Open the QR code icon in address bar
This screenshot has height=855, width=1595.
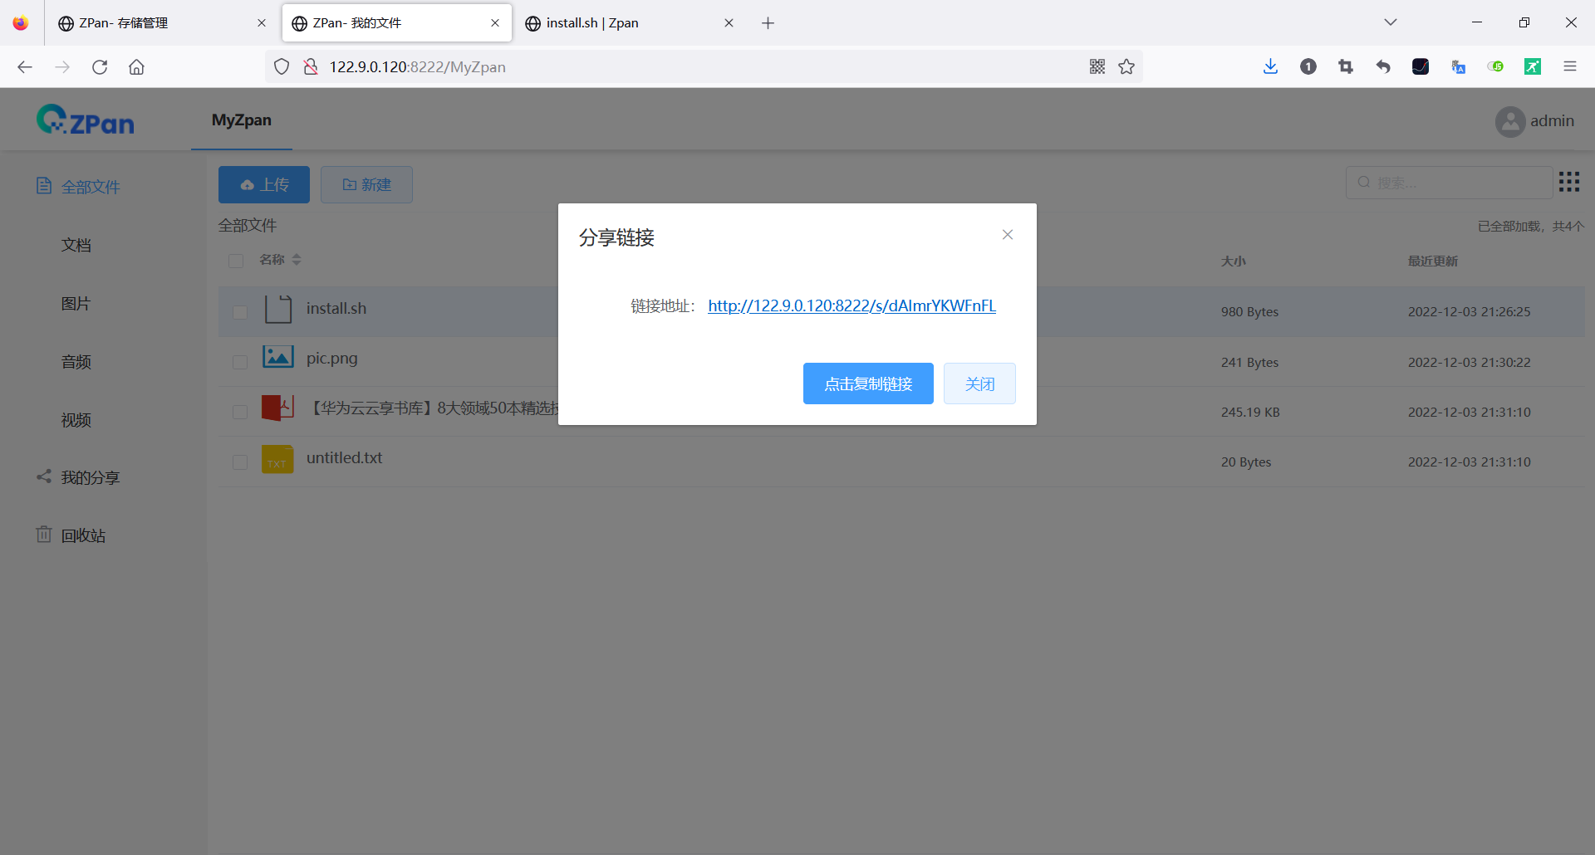point(1097,67)
